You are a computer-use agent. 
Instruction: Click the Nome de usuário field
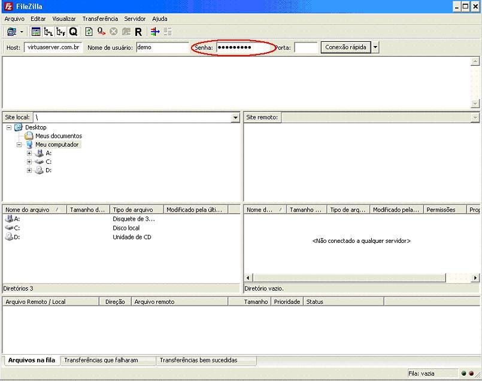point(162,47)
